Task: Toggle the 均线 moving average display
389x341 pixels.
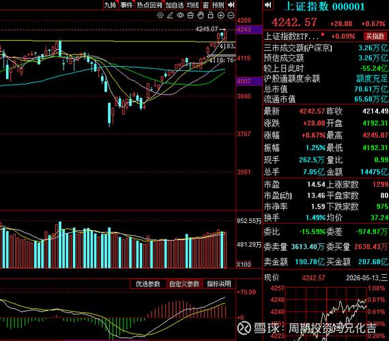Action: point(193,5)
